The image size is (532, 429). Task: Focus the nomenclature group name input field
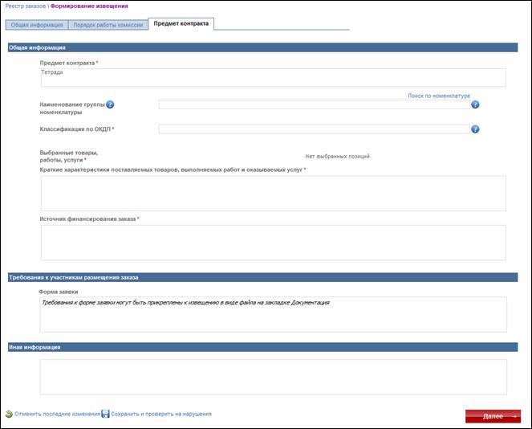point(315,104)
